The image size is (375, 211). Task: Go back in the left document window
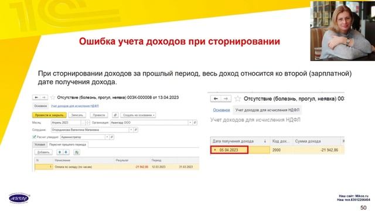(x=36, y=97)
